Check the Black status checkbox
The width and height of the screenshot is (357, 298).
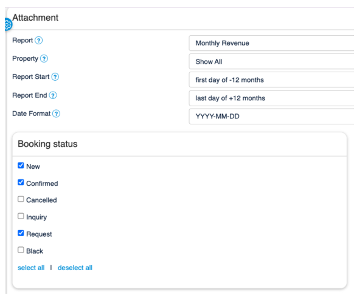pos(21,250)
